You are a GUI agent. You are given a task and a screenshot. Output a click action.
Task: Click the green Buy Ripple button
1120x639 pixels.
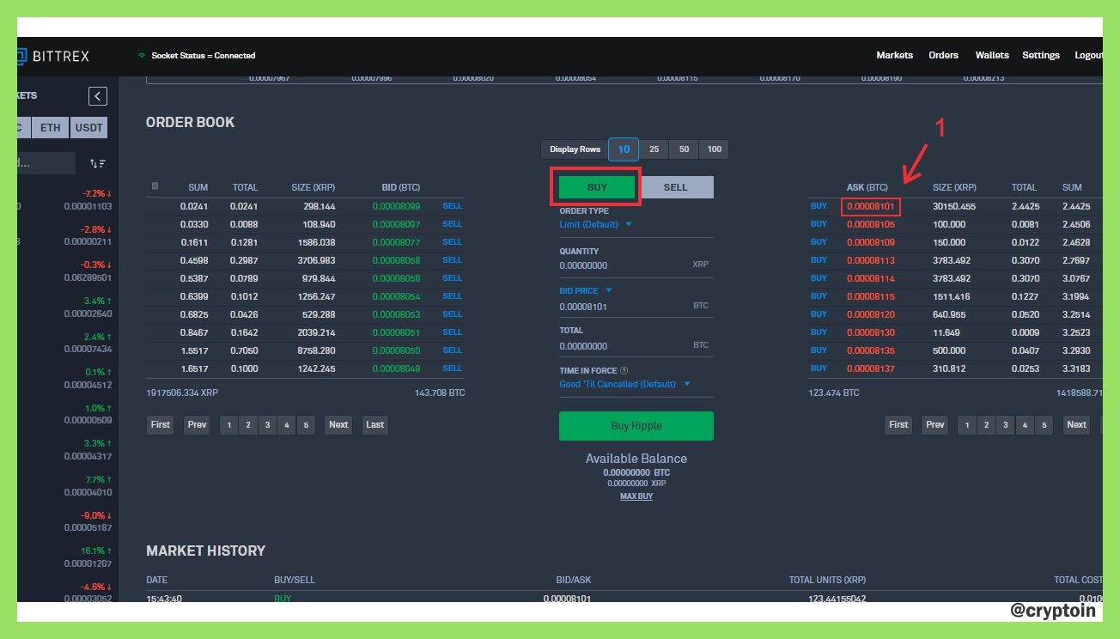pos(636,426)
